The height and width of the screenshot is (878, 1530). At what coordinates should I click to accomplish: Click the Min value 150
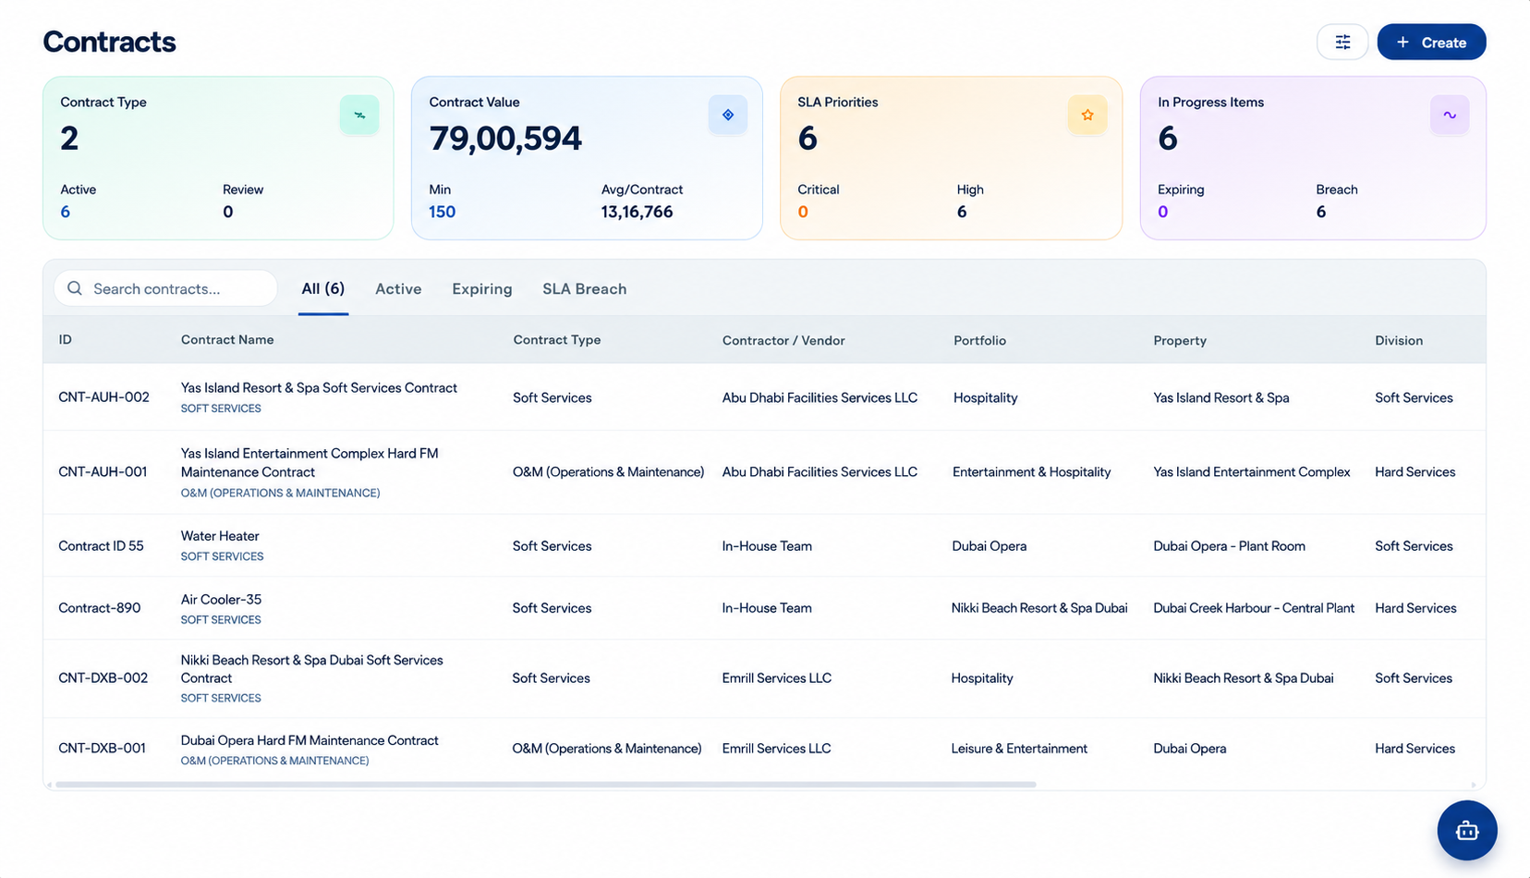tap(442, 212)
